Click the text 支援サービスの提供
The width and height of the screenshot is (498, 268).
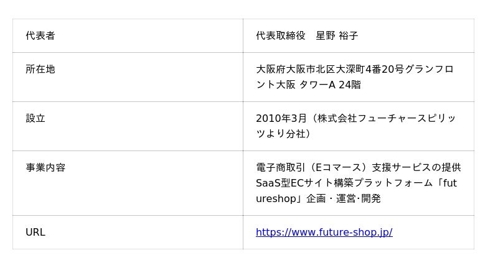pyautogui.click(x=416, y=167)
